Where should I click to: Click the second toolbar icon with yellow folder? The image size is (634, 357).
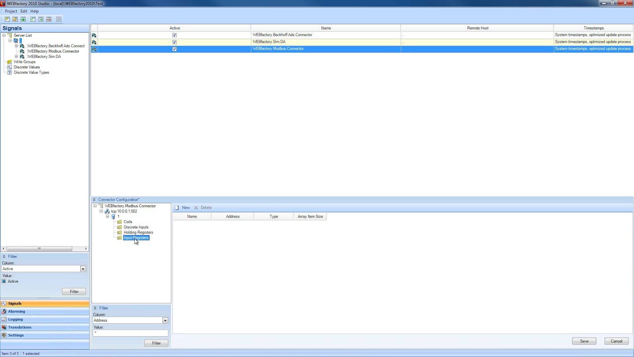coord(15,19)
